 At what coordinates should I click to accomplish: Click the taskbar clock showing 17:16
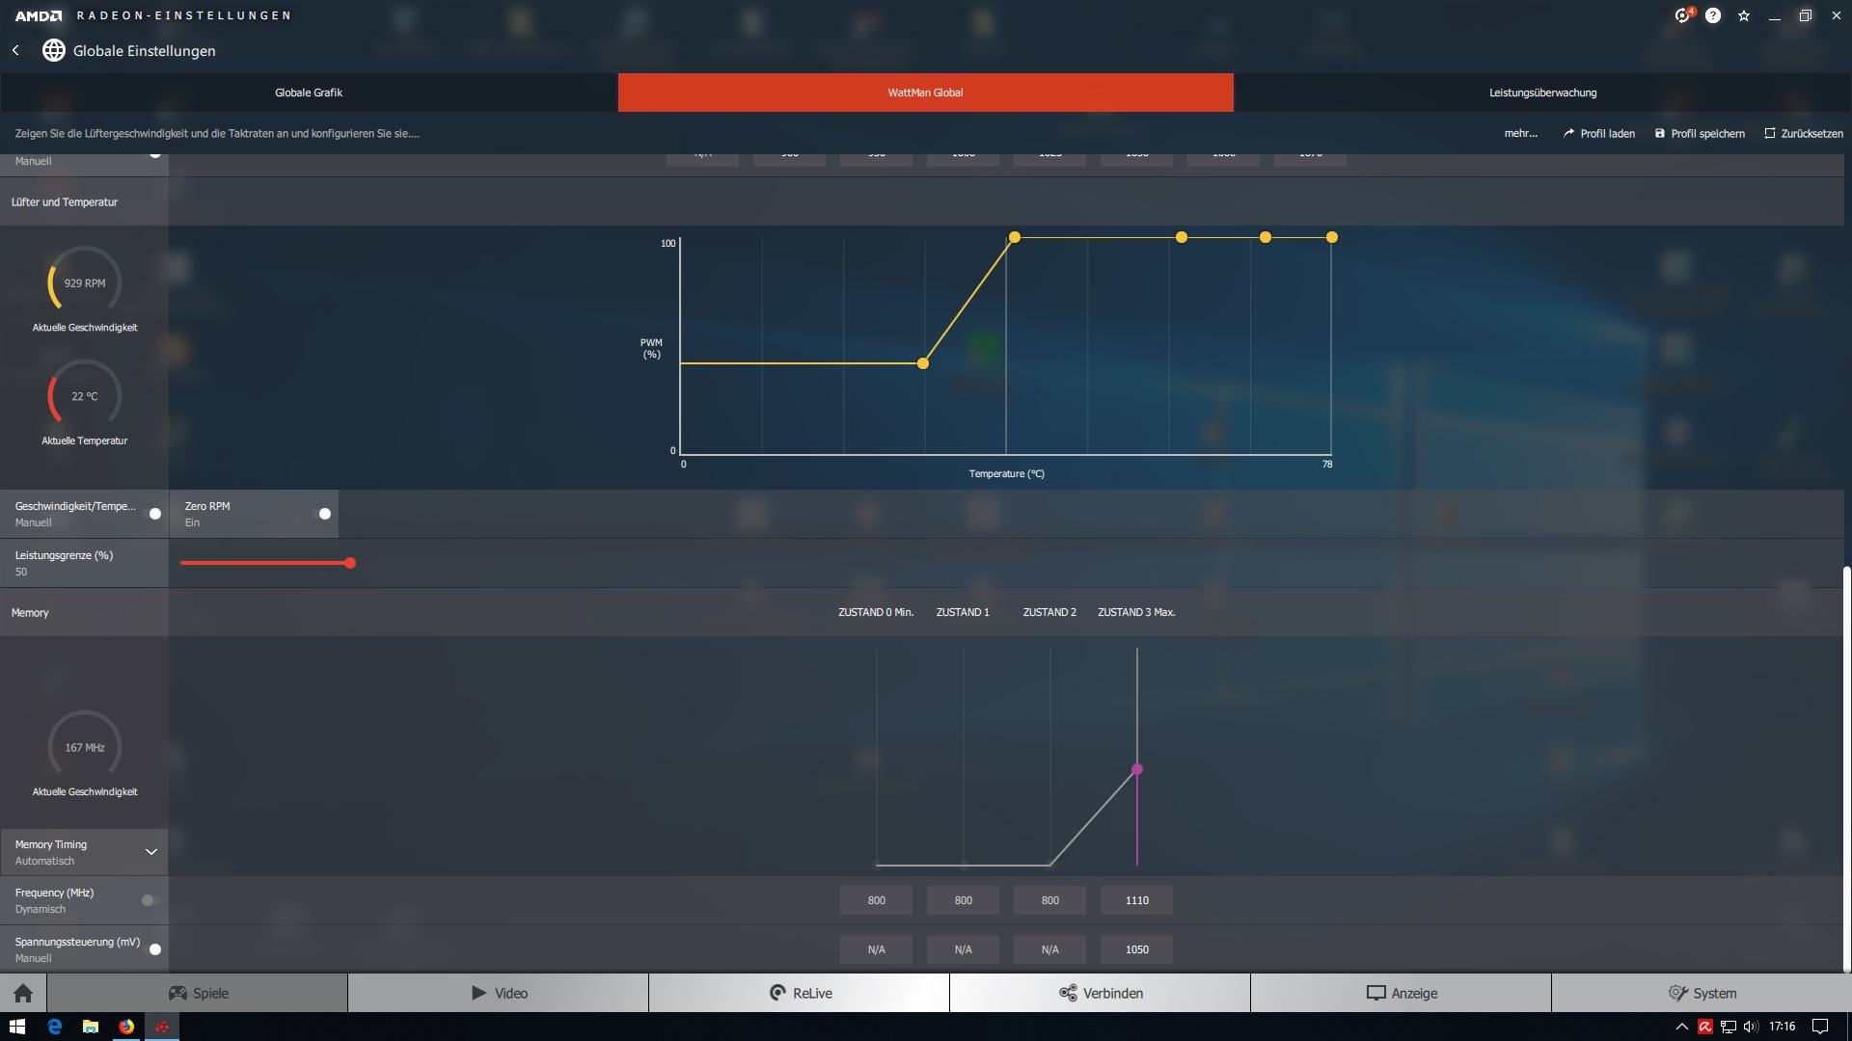pos(1783,1027)
